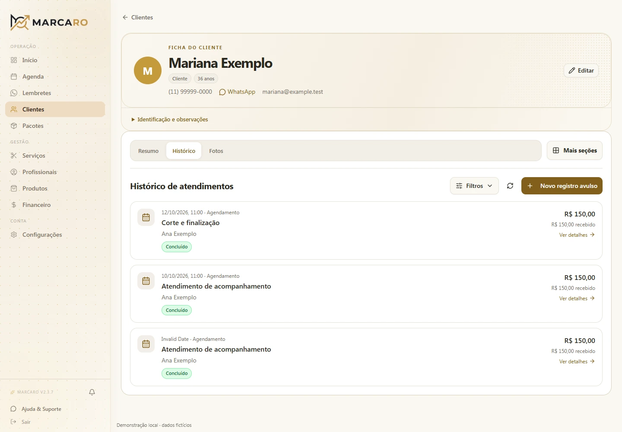Image resolution: width=622 pixels, height=432 pixels.
Task: Click the MARCARO logo
Action: click(x=49, y=22)
